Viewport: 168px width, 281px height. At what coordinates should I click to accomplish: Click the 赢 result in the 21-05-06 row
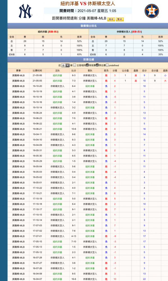(x=136, y=75)
